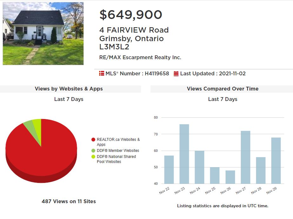The width and height of the screenshot is (293, 219).
Task: Click the Nov 26 bar in the chart
Action: click(x=230, y=177)
